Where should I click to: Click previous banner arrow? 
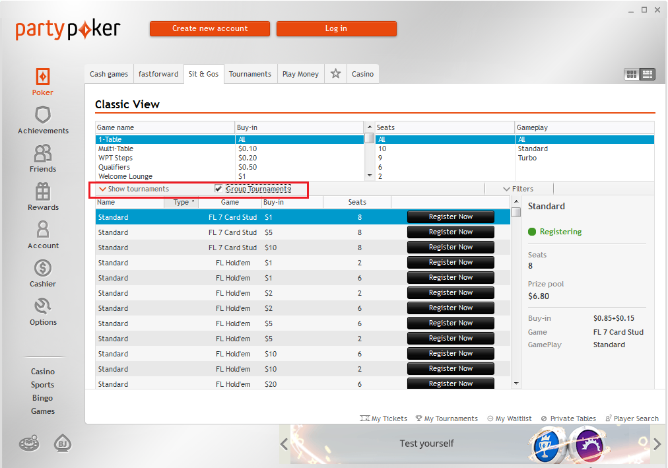point(284,444)
